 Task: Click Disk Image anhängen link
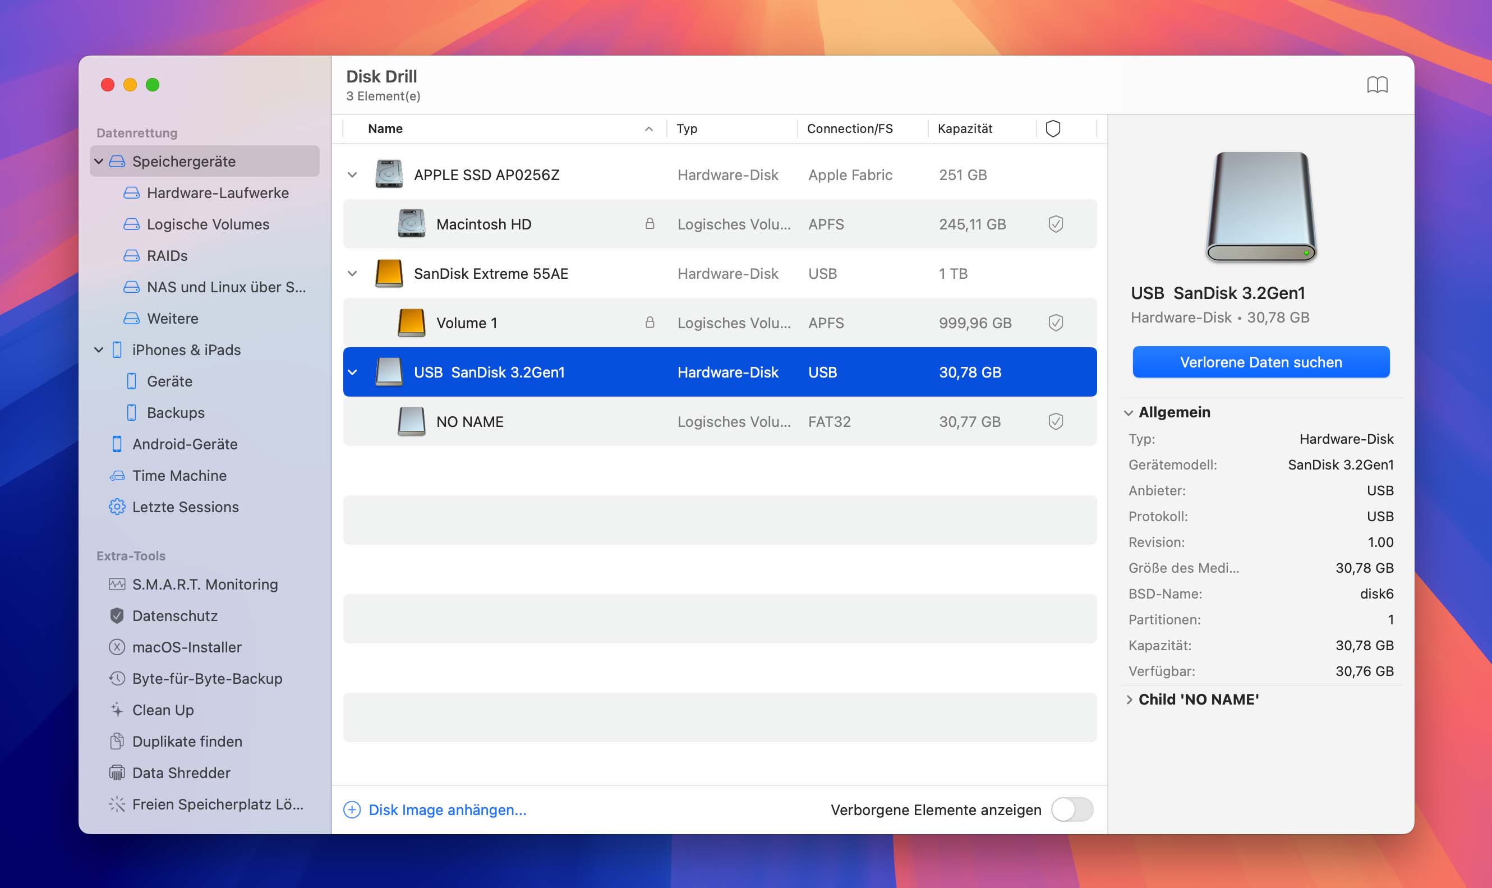coord(447,809)
